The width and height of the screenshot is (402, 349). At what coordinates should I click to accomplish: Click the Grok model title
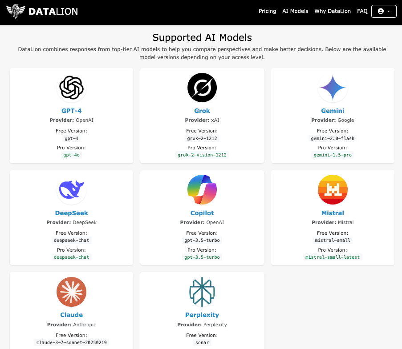202,111
